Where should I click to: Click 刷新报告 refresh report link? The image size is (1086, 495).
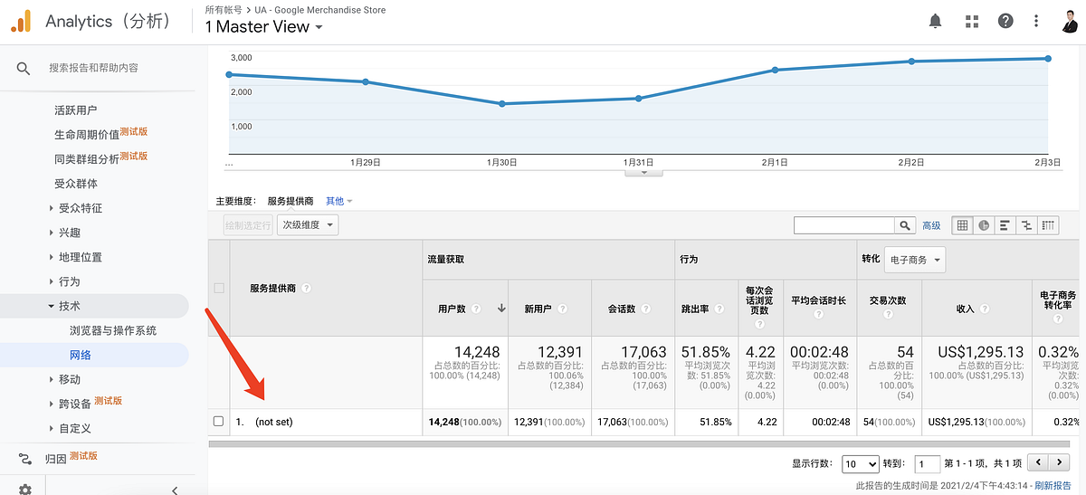[x=1054, y=486]
